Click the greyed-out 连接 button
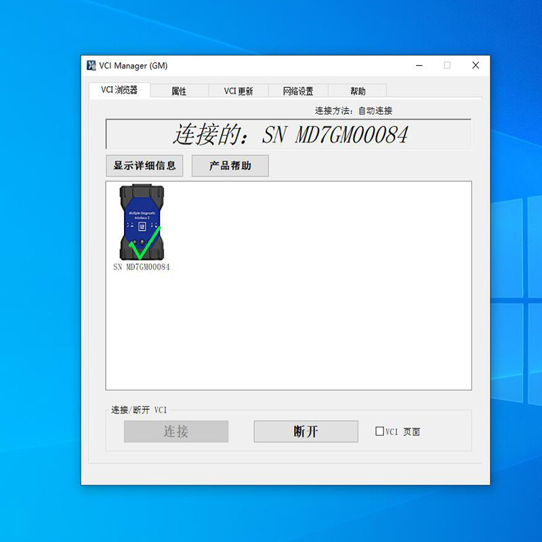The height and width of the screenshot is (542, 542). coord(176,431)
